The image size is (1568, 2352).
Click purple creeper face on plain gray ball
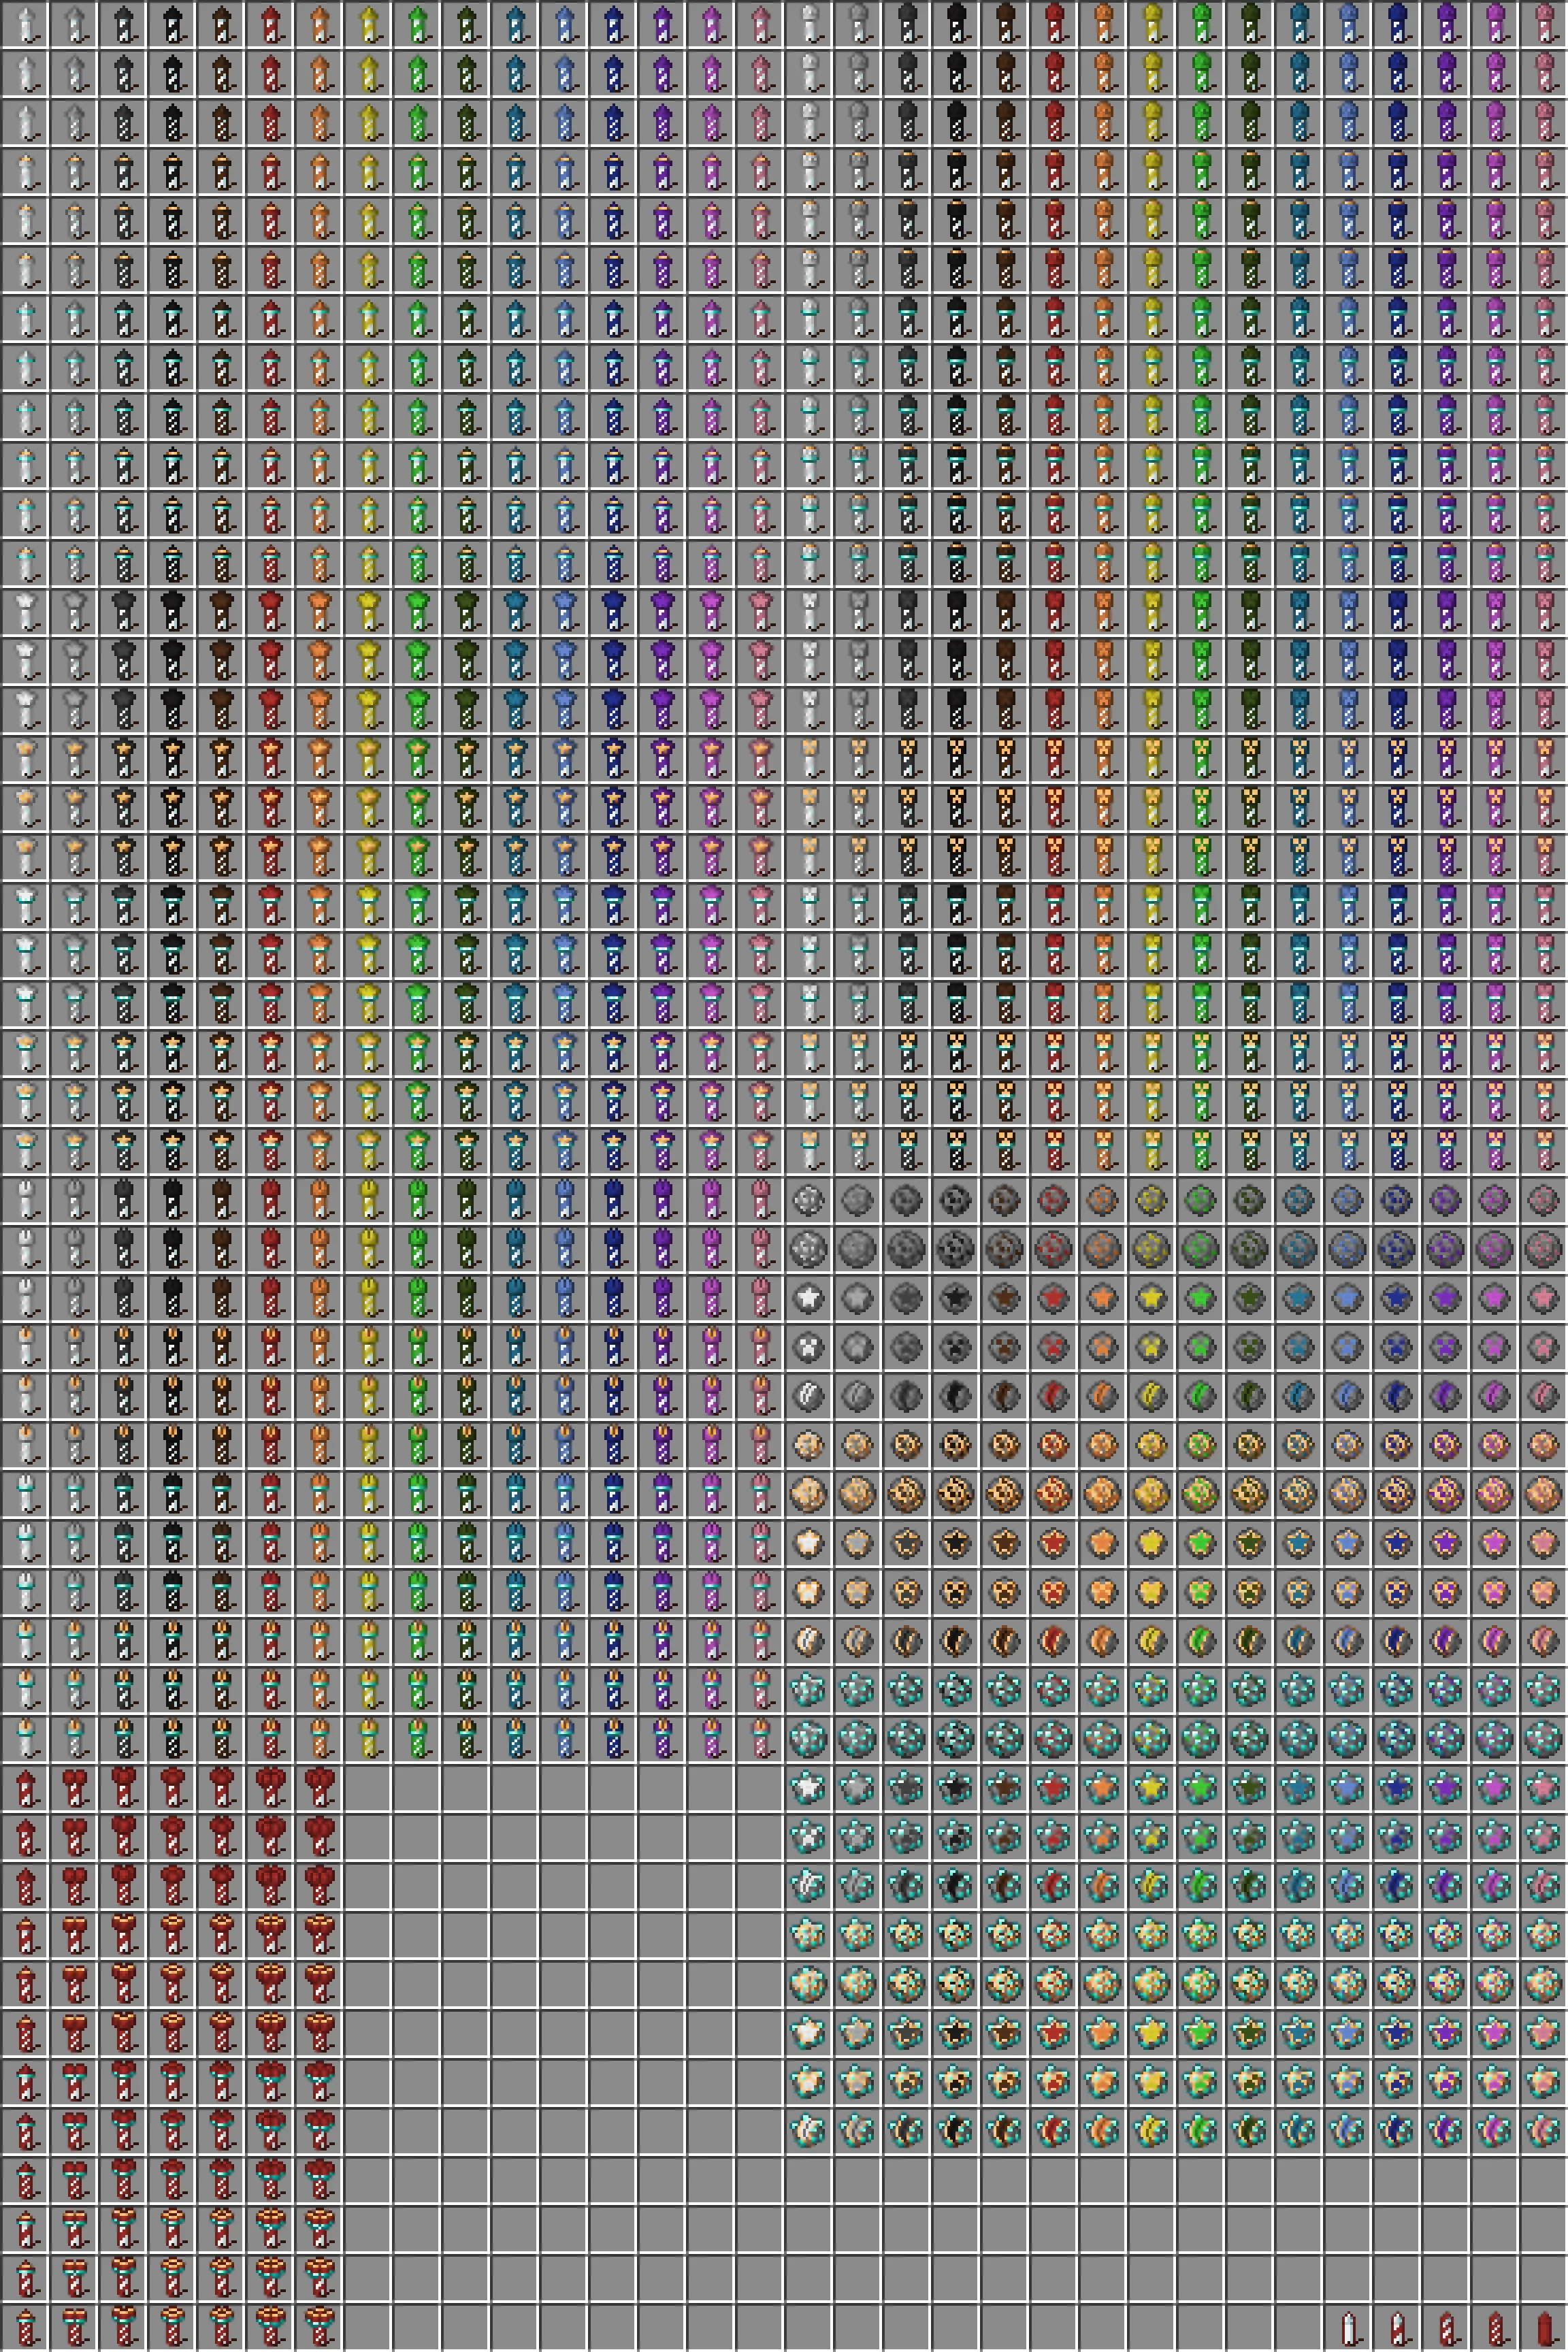pyautogui.click(x=1445, y=1347)
